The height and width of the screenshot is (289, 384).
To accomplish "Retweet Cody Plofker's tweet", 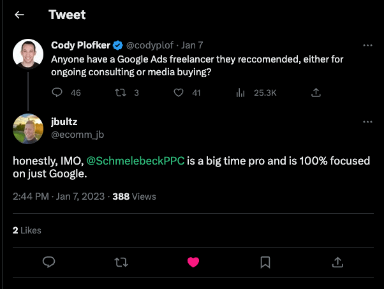I will click(x=119, y=93).
